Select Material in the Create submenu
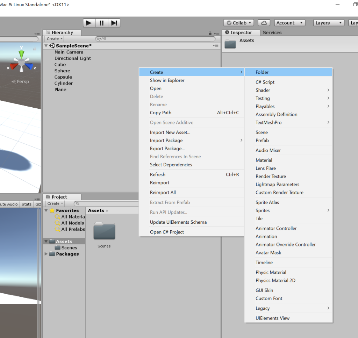Image resolution: width=358 pixels, height=338 pixels. click(x=264, y=160)
